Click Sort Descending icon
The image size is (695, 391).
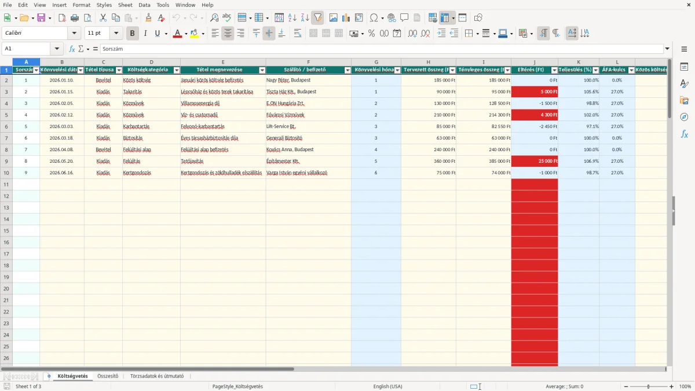click(x=305, y=18)
